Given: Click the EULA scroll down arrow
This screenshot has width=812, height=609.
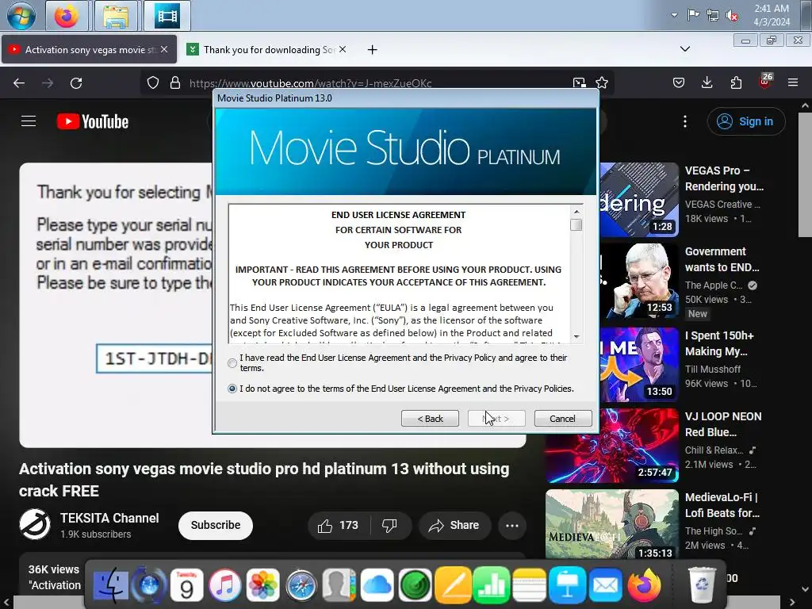Looking at the screenshot, I should [x=576, y=336].
